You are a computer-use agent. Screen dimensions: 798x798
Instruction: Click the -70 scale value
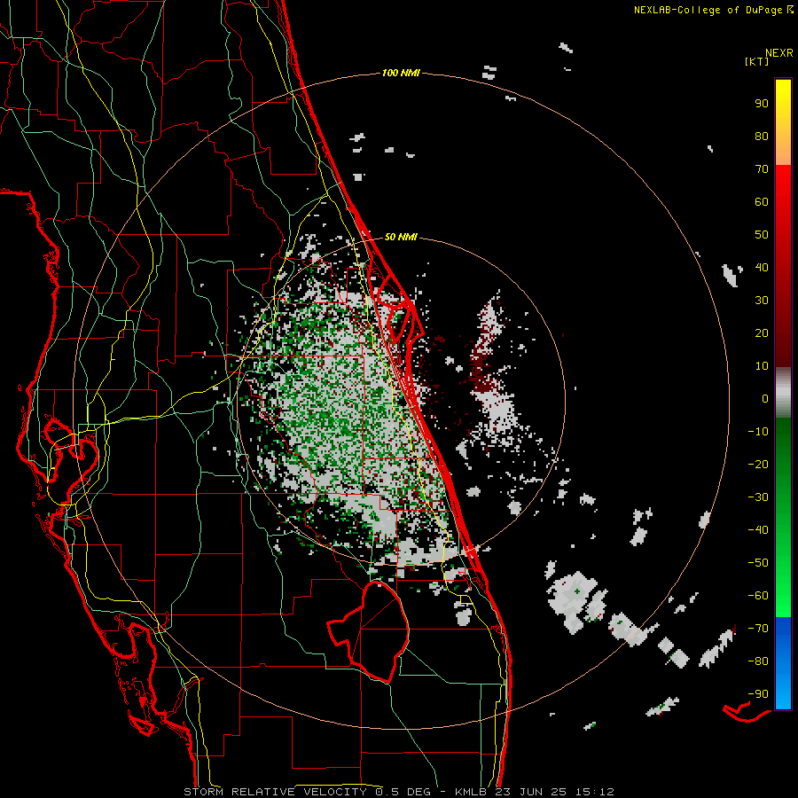[758, 629]
